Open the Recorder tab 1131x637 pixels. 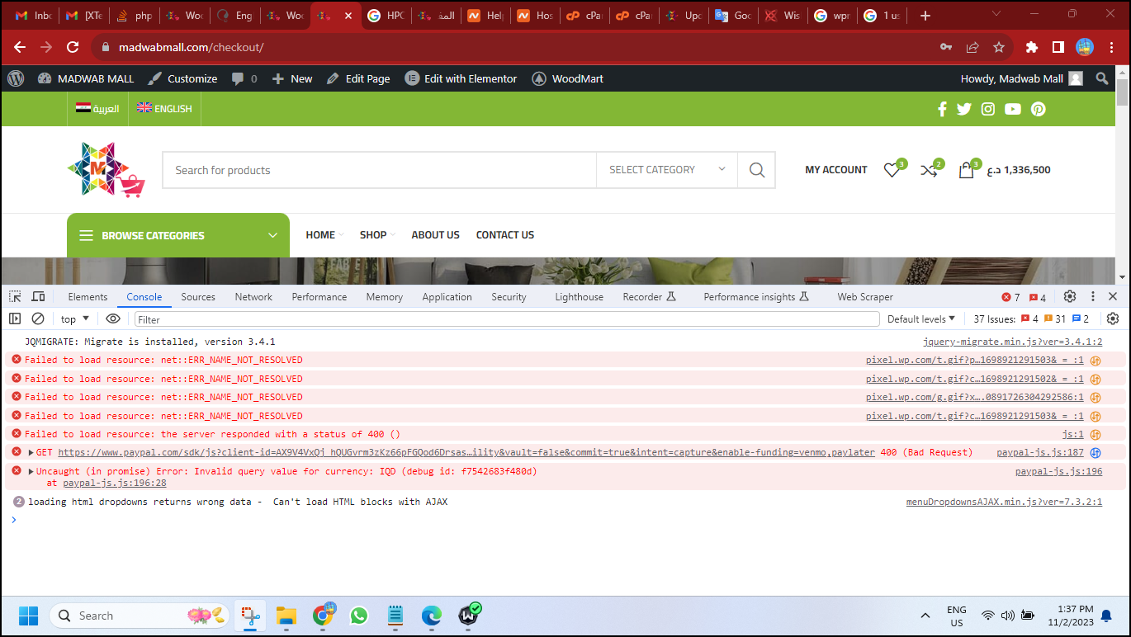[x=649, y=297]
